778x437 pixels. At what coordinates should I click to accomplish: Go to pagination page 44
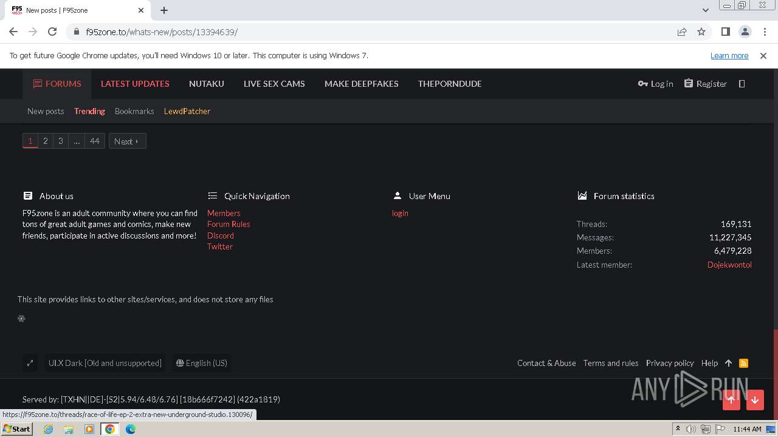(94, 141)
